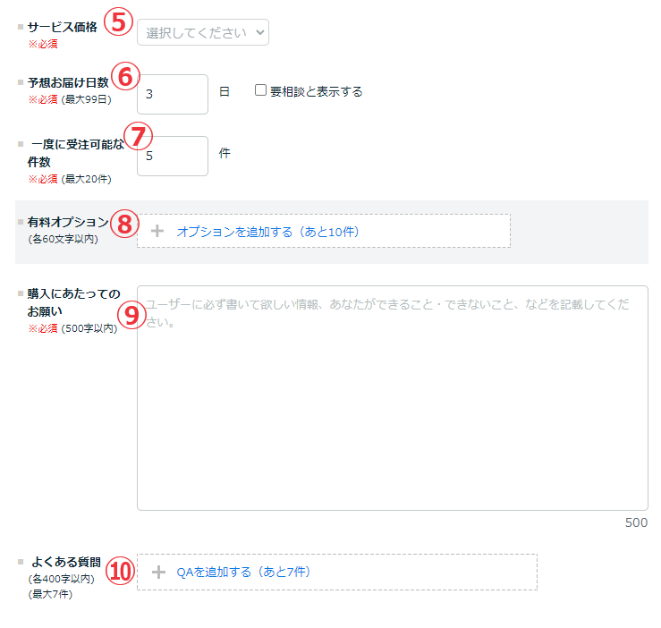Click the サービス価格 field label
This screenshot has width=661, height=628.
coord(63,28)
